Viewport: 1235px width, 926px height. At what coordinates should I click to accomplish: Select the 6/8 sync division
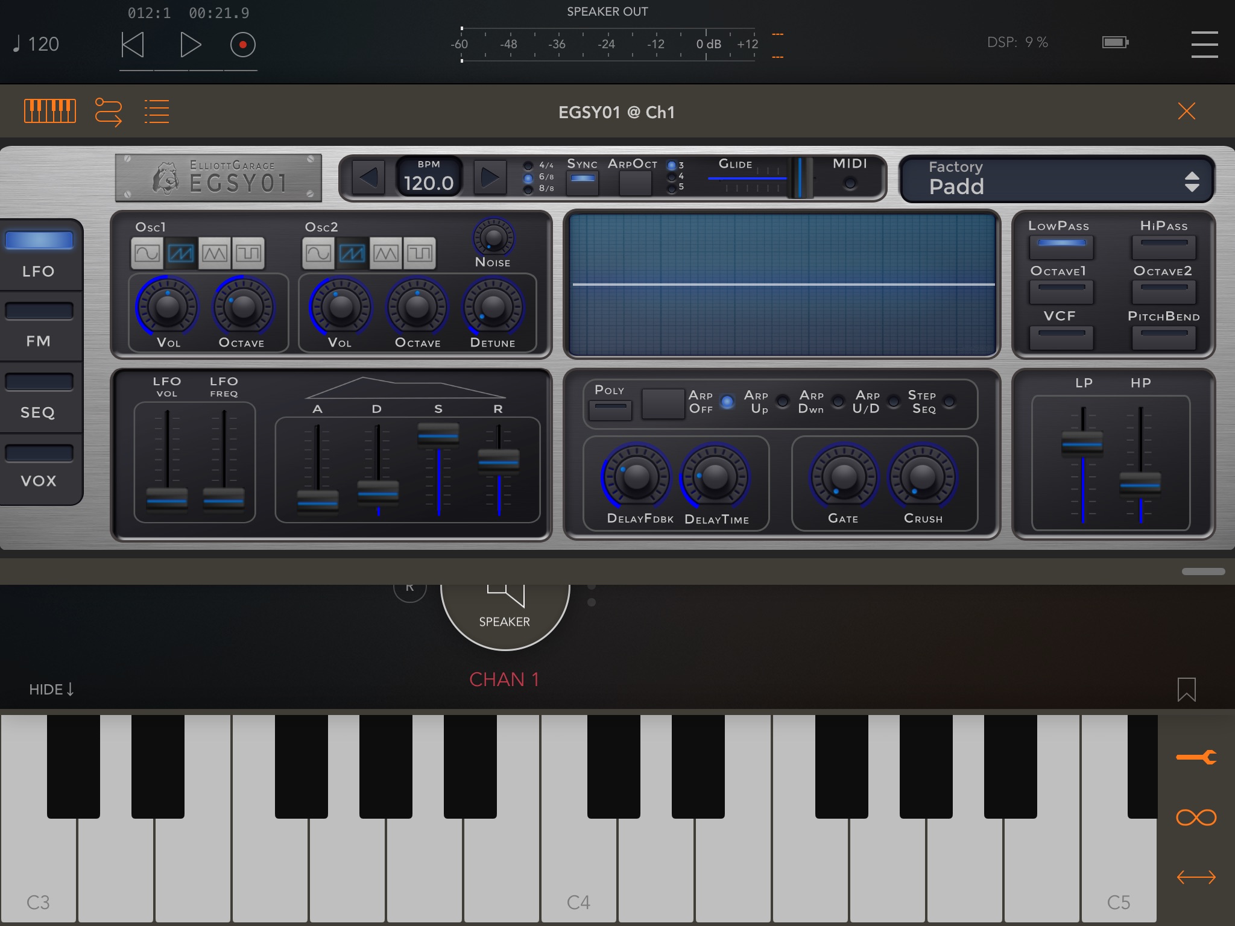[x=527, y=177]
